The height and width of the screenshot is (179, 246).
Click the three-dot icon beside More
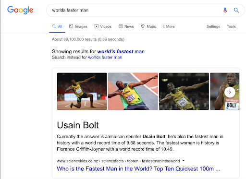164,26
